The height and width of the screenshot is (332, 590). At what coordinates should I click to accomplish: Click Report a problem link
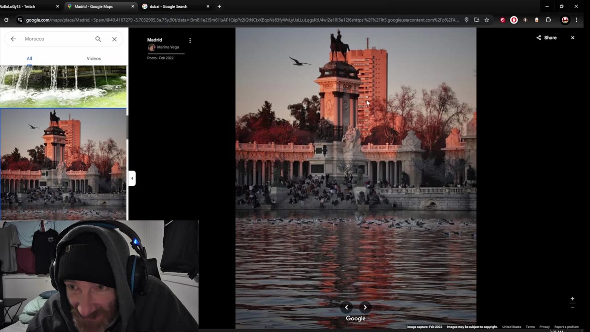coord(566,327)
